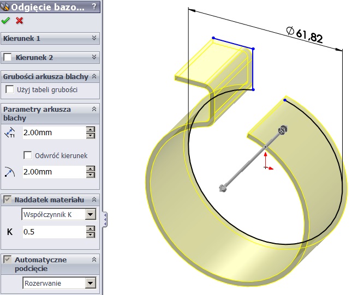Click the bend radius icon
The width and height of the screenshot is (364, 295).
point(10,172)
